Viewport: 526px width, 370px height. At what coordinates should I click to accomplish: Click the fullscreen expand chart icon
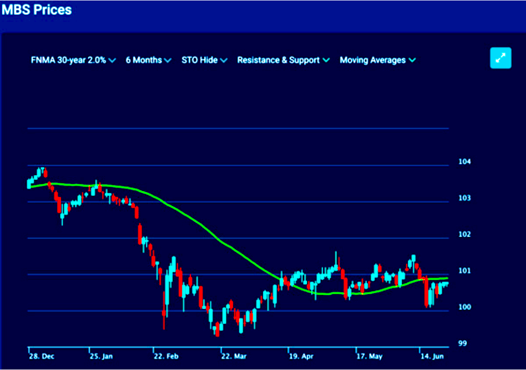(x=500, y=58)
